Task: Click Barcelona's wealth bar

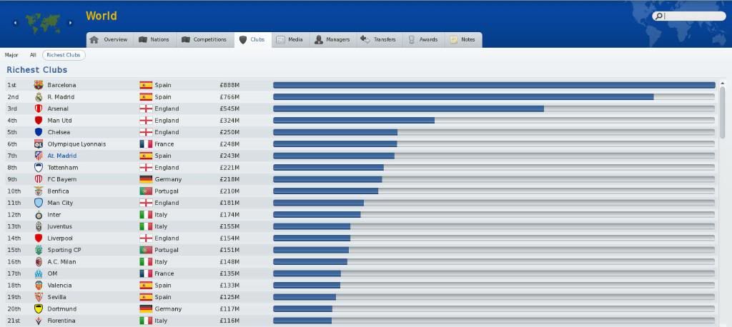Action: click(x=494, y=85)
